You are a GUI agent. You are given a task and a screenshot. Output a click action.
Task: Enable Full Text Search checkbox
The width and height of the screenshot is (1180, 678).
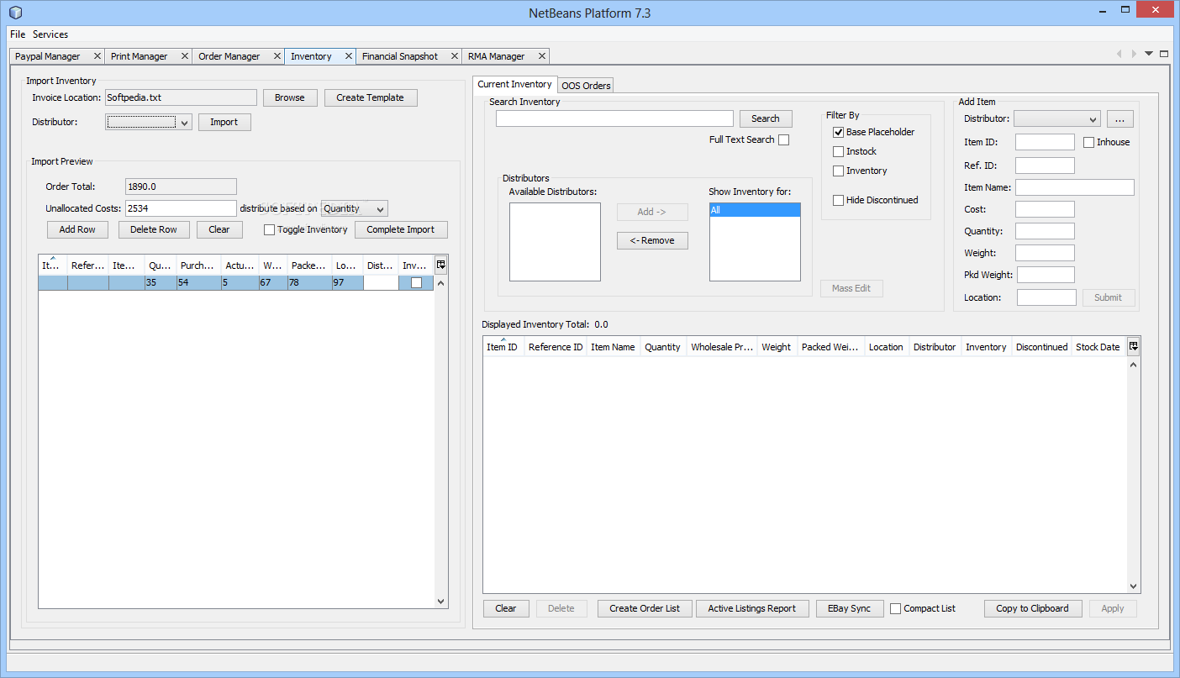point(783,140)
